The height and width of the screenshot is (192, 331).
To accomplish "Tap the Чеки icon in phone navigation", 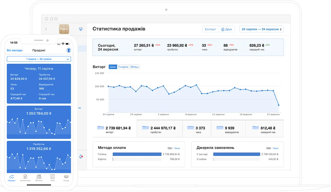I will coord(52,178).
